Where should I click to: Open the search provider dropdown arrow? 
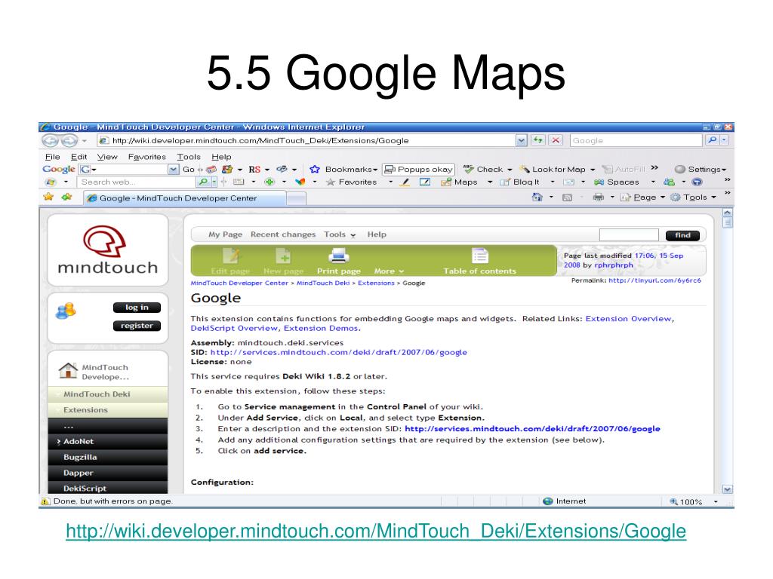724,140
